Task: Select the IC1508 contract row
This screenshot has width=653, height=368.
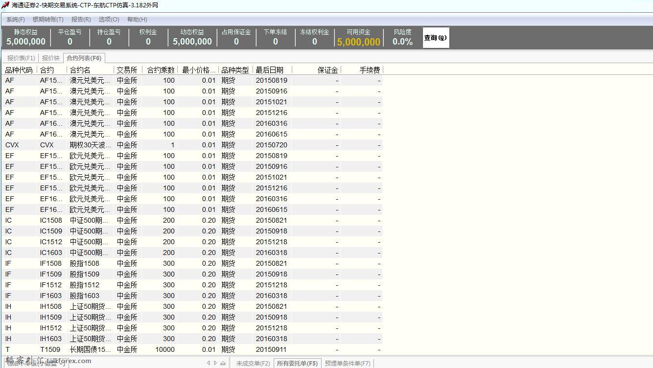Action: (192, 220)
